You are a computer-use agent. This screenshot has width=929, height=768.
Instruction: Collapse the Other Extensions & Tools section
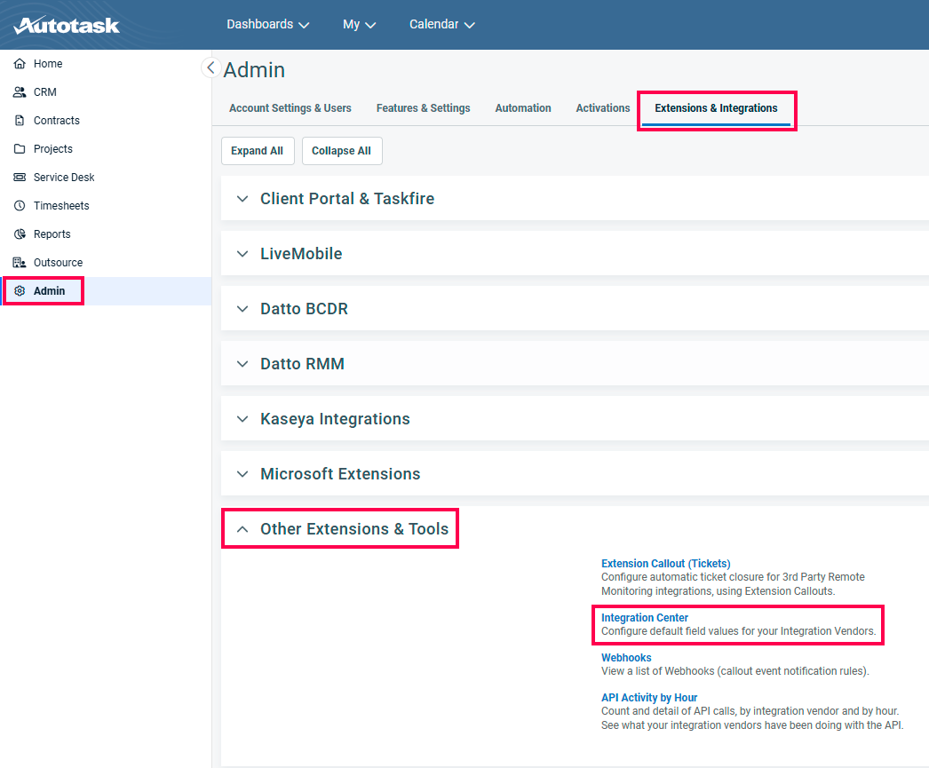[242, 529]
